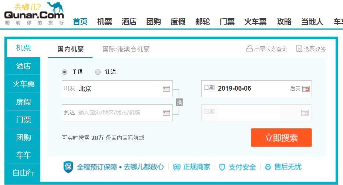Image resolution: width=343 pixels, height=185 pixels.
Task: Click the 退票改签 refund document icon
Action: click(299, 48)
